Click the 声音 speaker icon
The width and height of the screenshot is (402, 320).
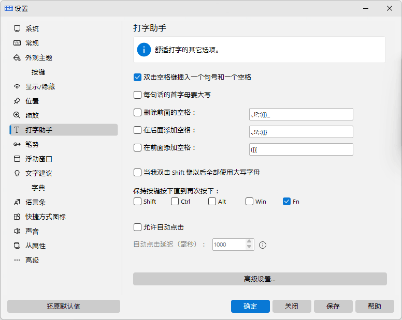click(x=17, y=231)
